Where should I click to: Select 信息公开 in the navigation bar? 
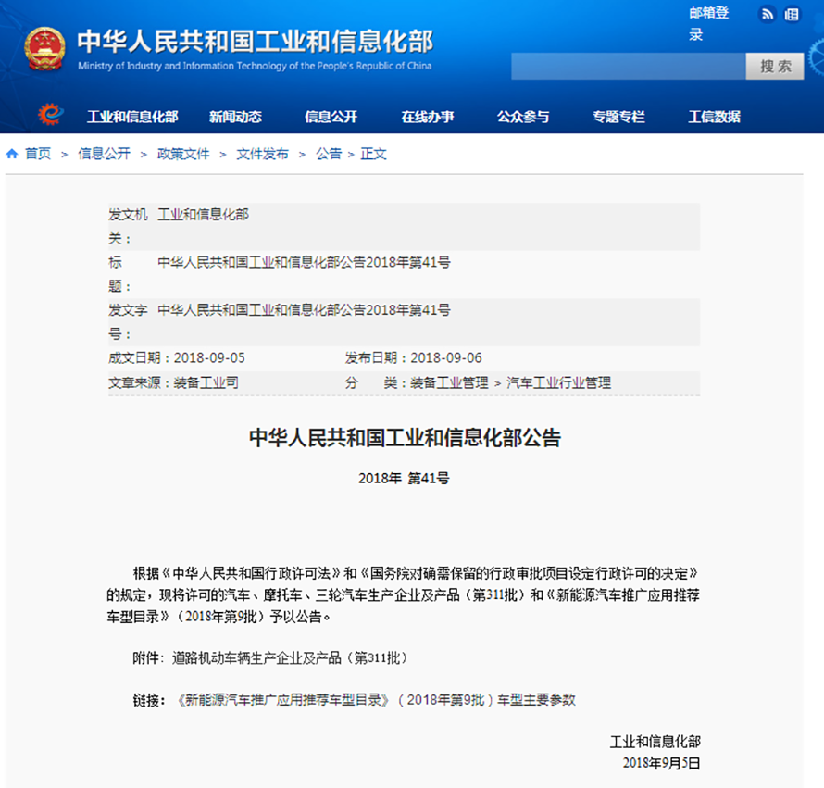click(x=331, y=117)
